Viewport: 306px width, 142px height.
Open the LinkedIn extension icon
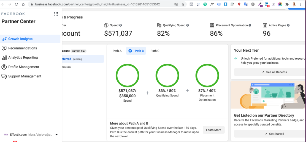coord(267,4)
